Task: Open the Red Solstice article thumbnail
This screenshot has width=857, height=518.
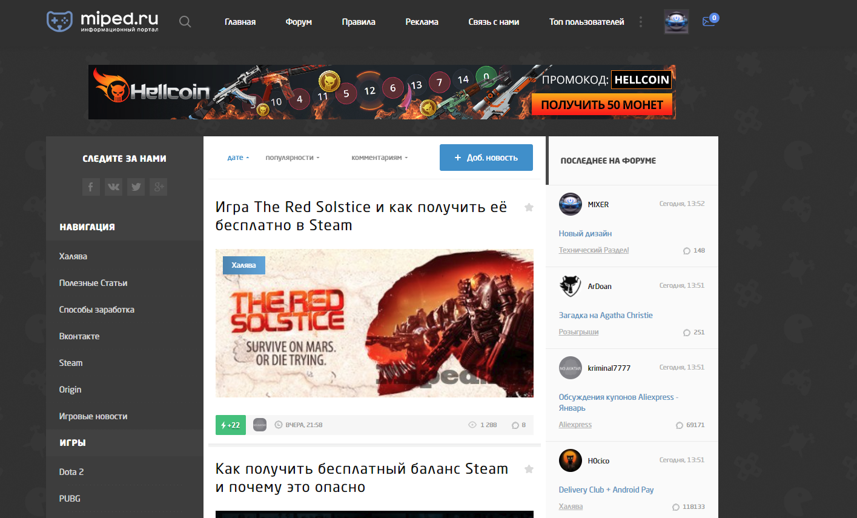Action: pos(374,324)
